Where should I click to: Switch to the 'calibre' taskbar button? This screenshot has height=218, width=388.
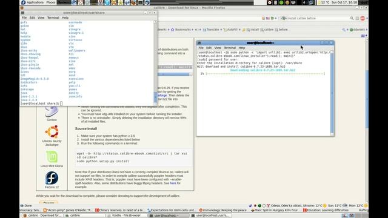[x=85, y=216]
